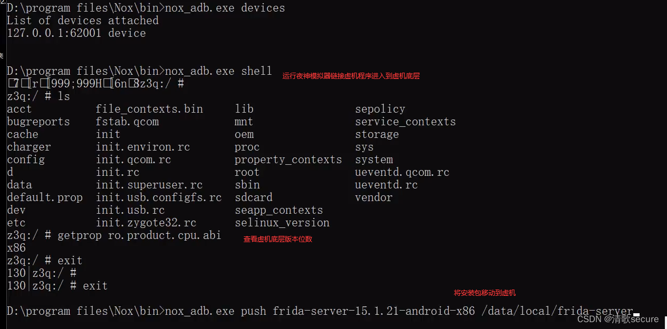Click the CSDN @清歌secure watermark
This screenshot has width=667, height=329.
617,319
